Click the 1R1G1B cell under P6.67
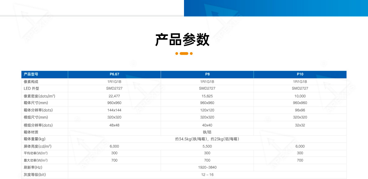Image resolution: width=368 pixels, height=179 pixels. [x=114, y=82]
